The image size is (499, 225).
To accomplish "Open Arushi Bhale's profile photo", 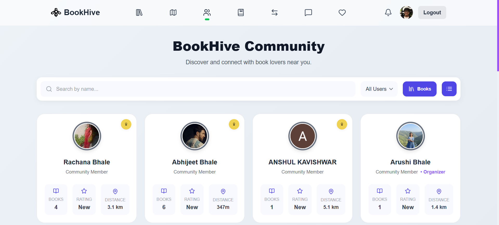I will [411, 136].
